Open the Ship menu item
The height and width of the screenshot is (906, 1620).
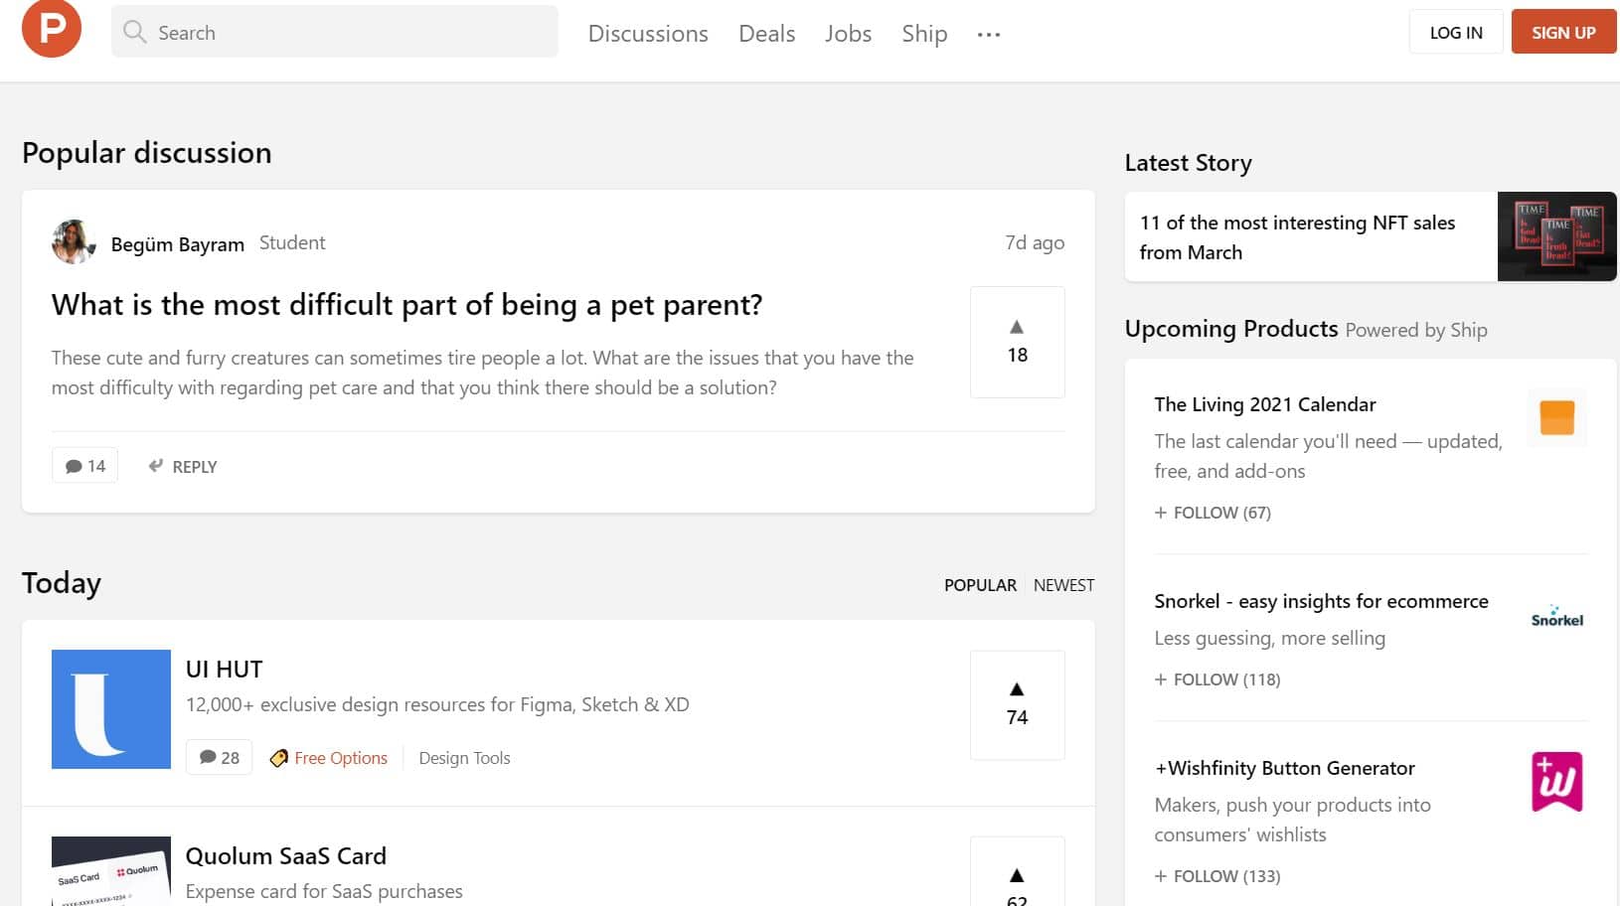[924, 34]
